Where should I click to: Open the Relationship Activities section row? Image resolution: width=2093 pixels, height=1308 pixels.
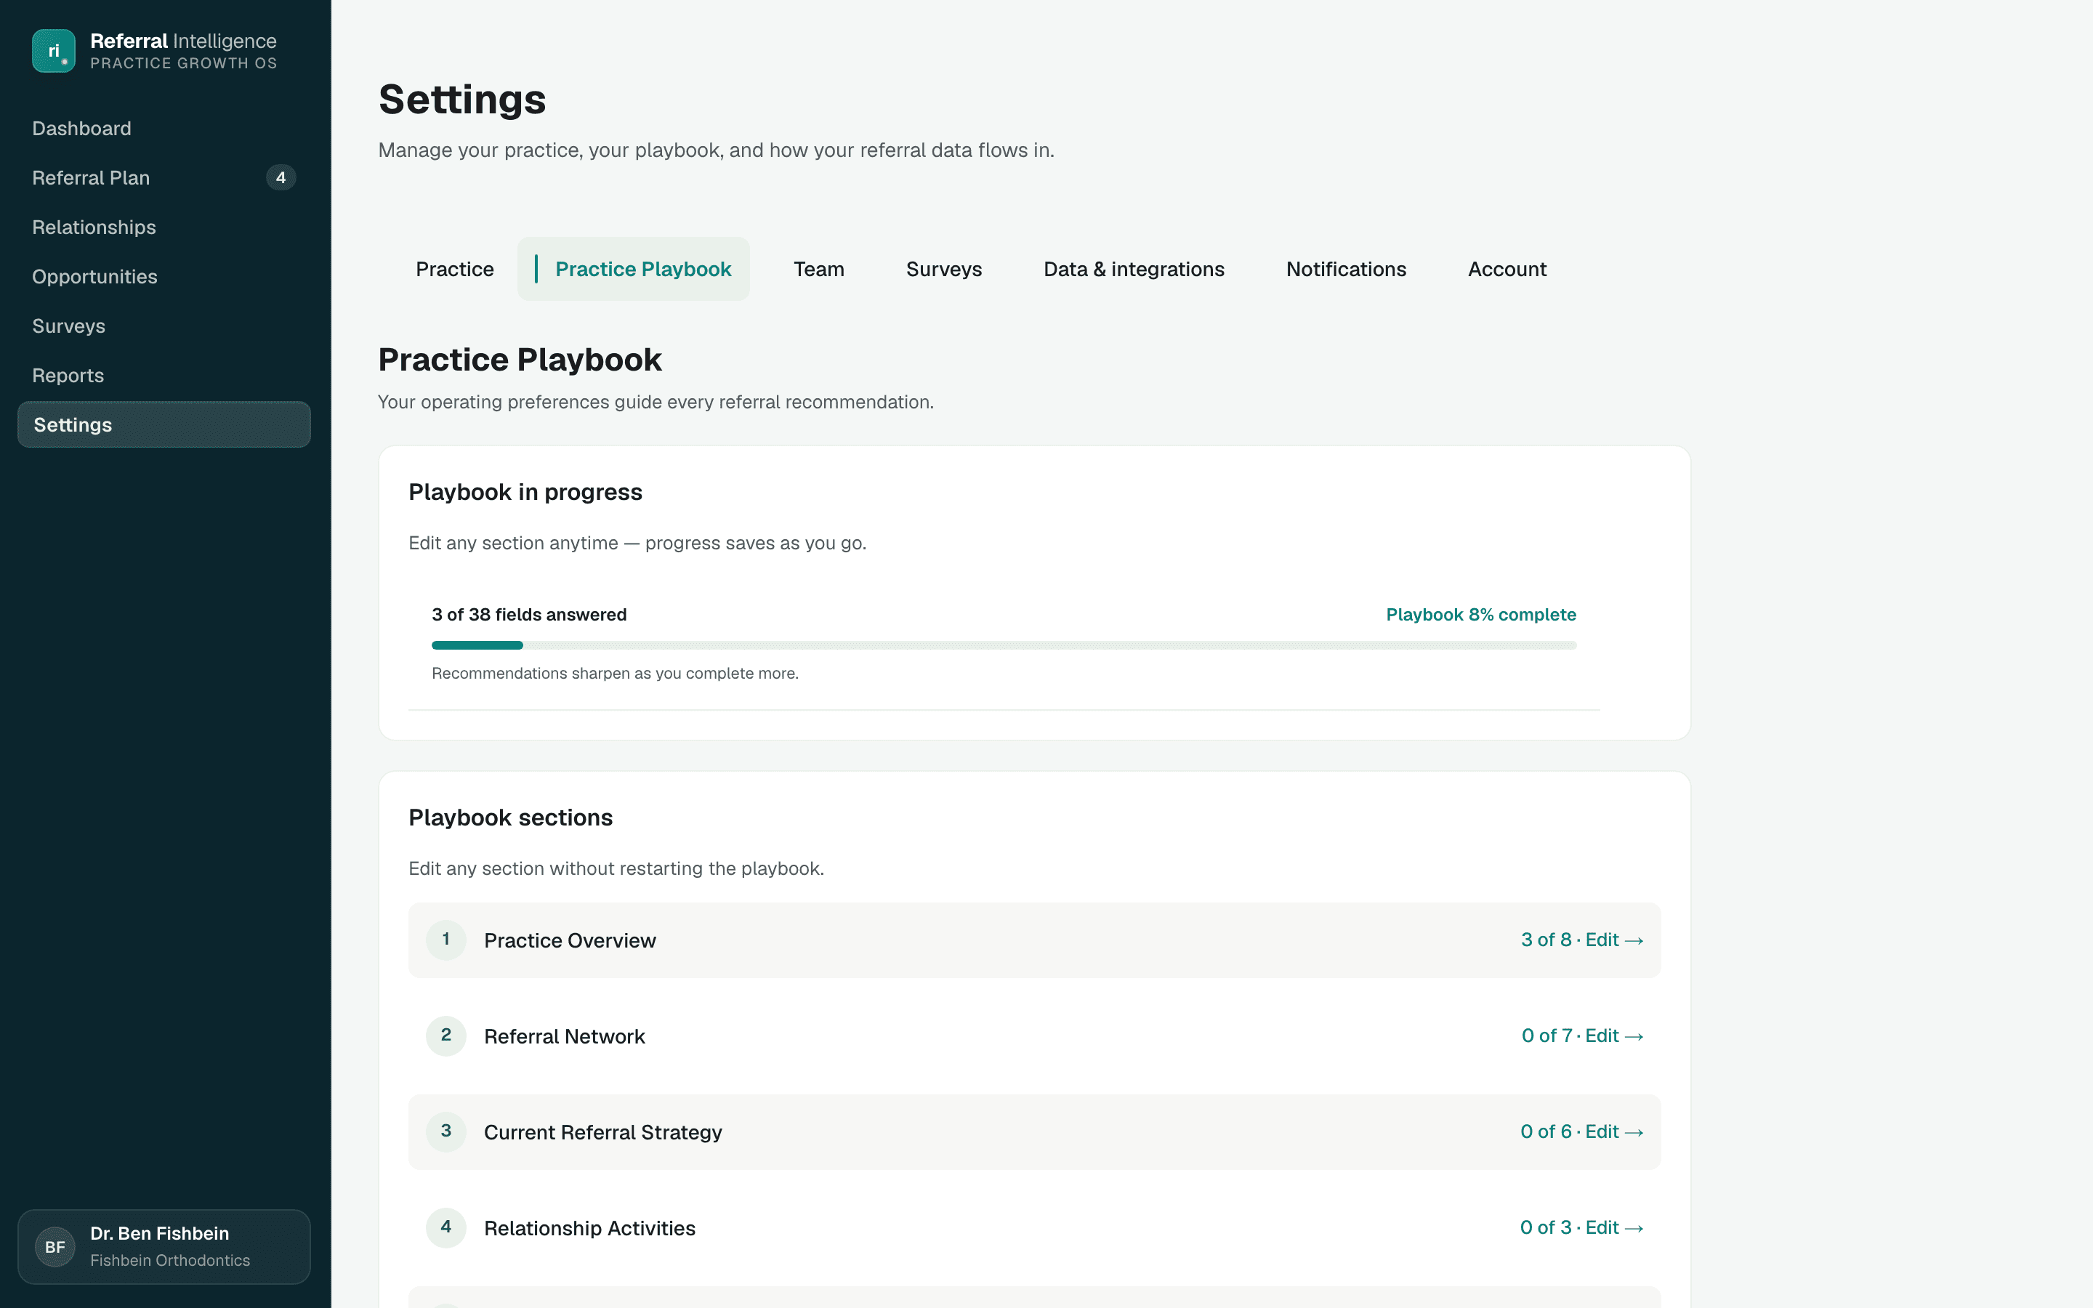tap(1034, 1228)
